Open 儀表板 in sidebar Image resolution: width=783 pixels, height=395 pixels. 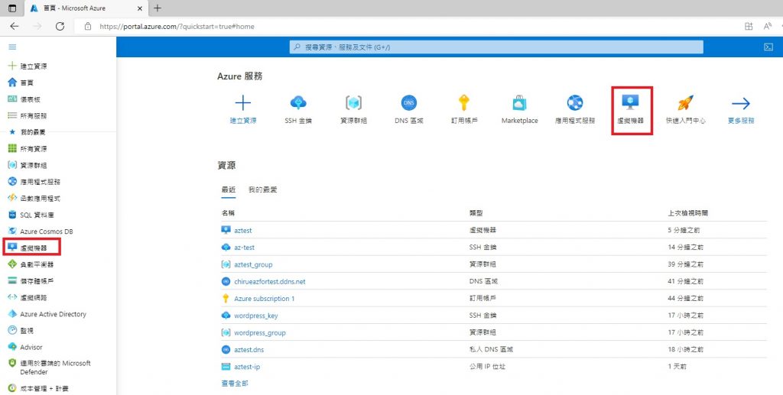pos(30,99)
